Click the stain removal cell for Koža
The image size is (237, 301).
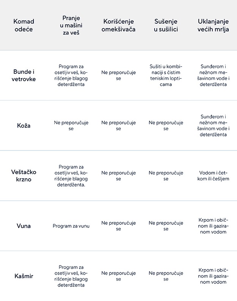pos(213,126)
